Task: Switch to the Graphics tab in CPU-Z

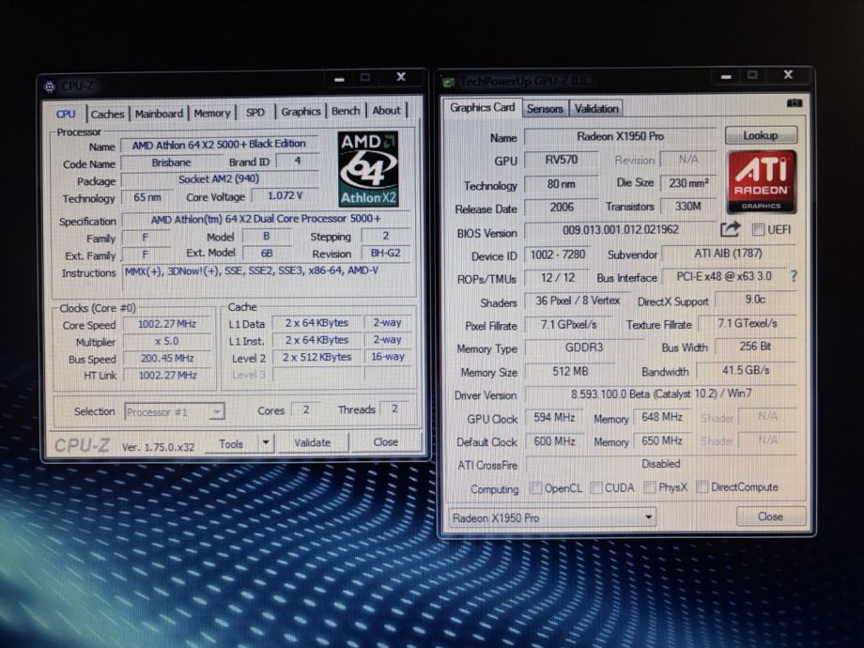Action: [x=301, y=112]
